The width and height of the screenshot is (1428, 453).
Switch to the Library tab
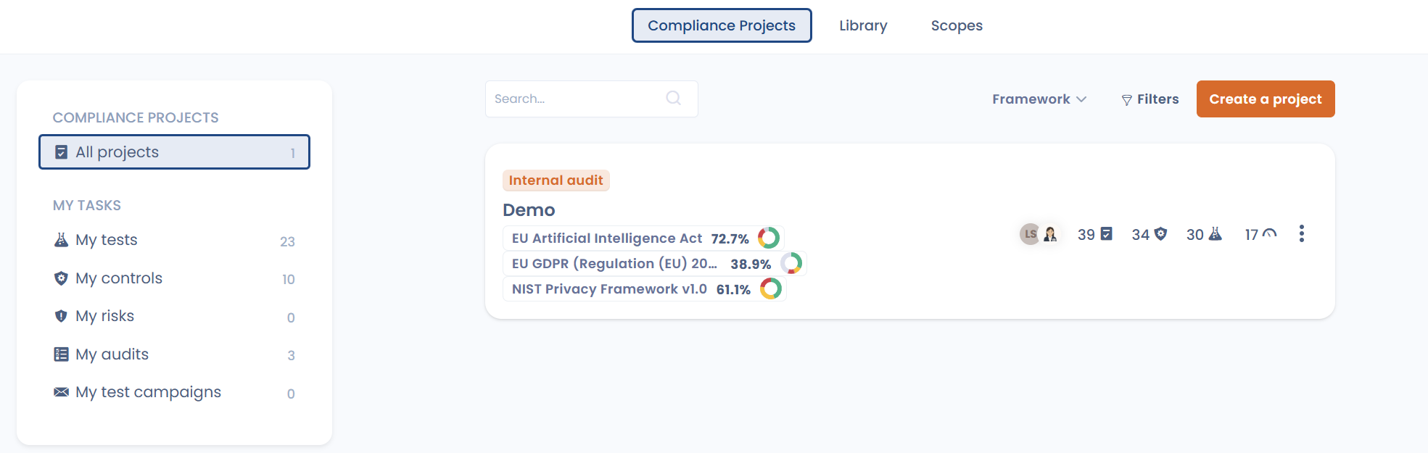coord(863,26)
